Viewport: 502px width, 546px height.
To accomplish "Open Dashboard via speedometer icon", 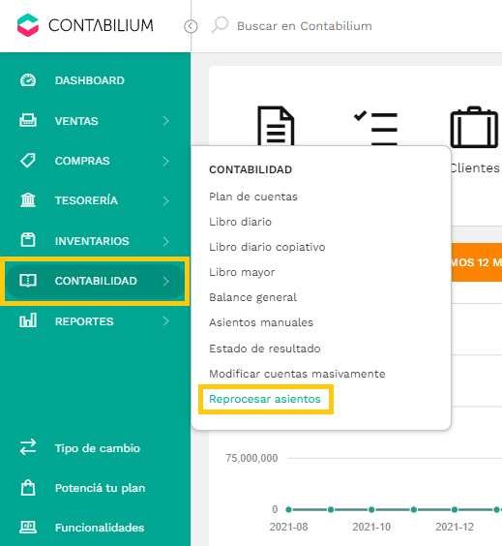I will click(28, 80).
